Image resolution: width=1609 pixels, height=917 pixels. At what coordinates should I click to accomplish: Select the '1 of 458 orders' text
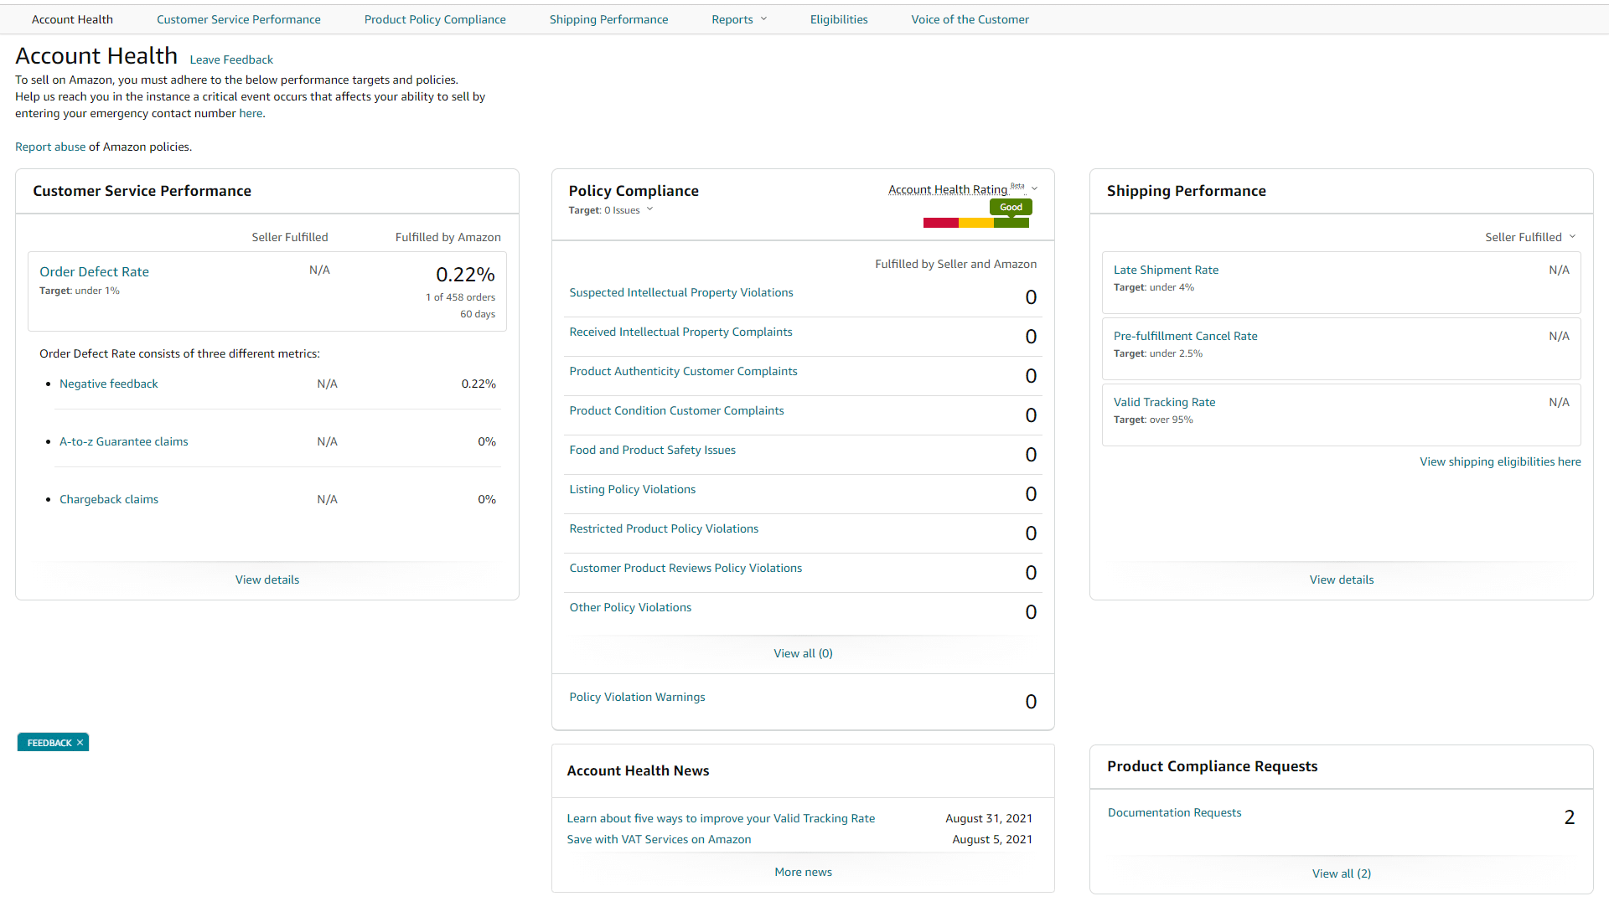coord(460,297)
